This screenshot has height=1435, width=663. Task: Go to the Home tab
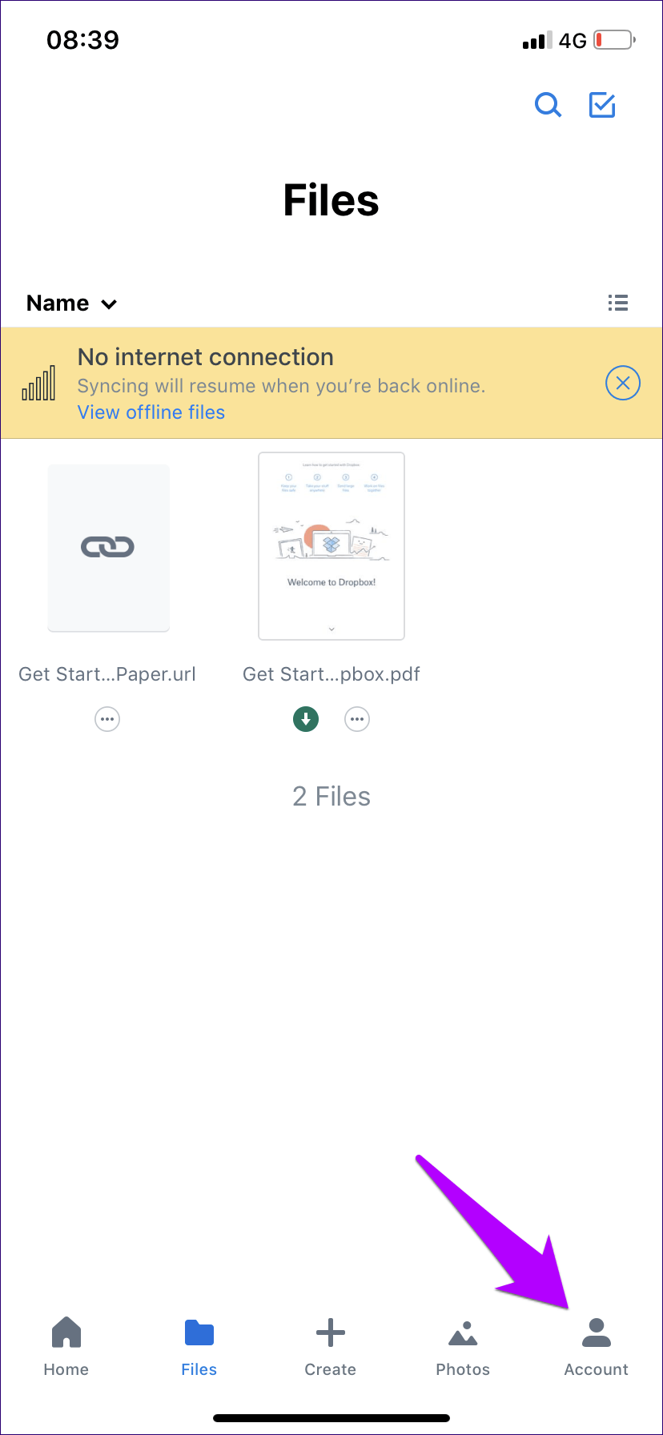[66, 1347]
